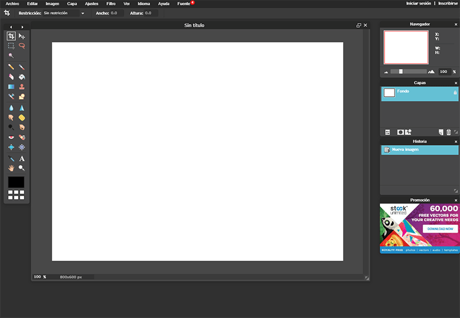Viewport: 460px width, 318px height.
Task: Pick the Pencil tool
Action: 11,67
